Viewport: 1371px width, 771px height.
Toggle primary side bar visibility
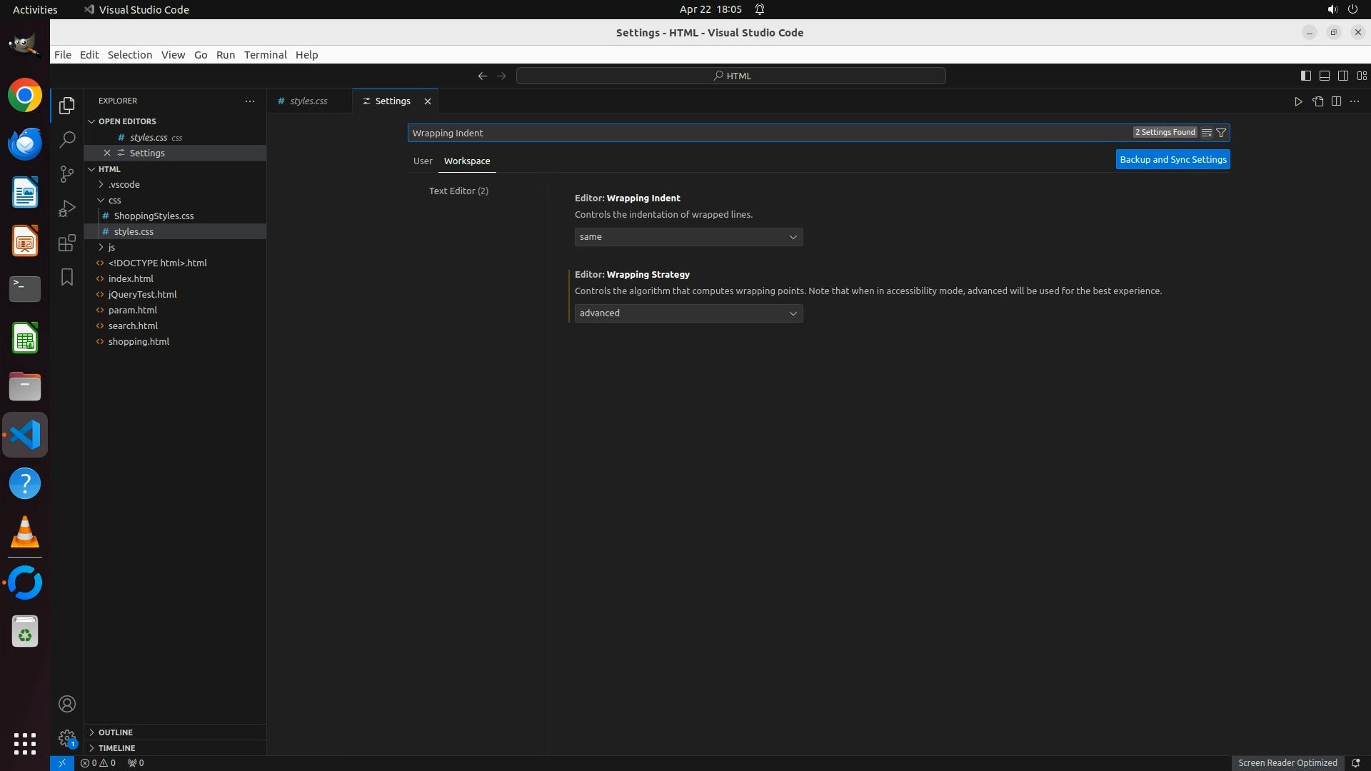(x=1305, y=76)
